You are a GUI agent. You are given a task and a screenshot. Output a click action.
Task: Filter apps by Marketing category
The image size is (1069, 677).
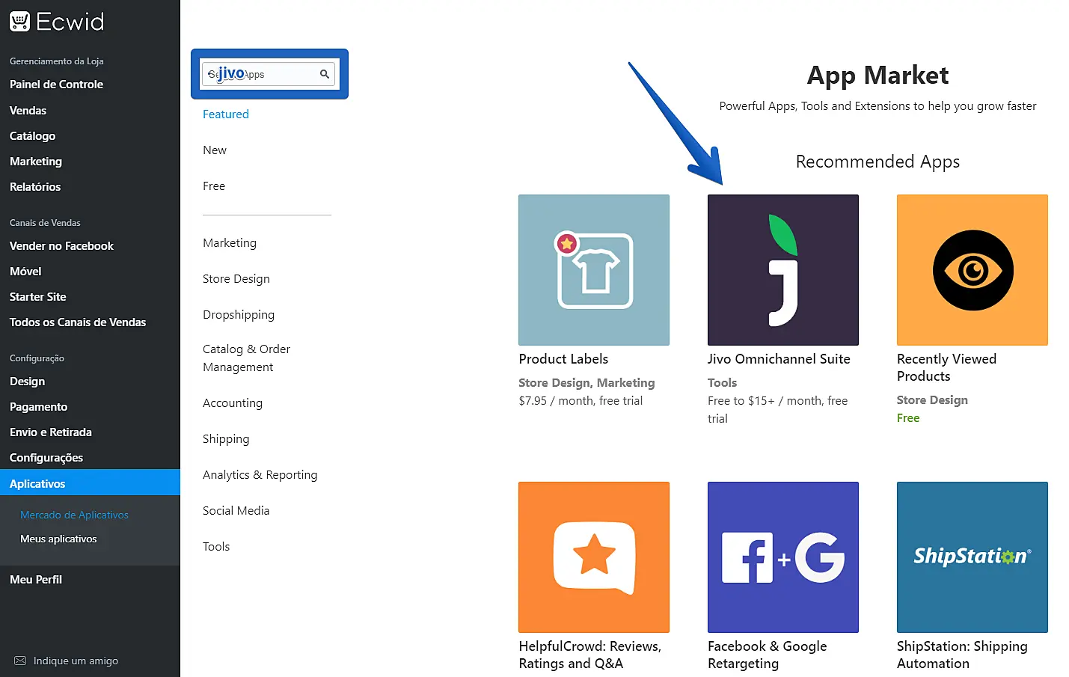tap(230, 243)
